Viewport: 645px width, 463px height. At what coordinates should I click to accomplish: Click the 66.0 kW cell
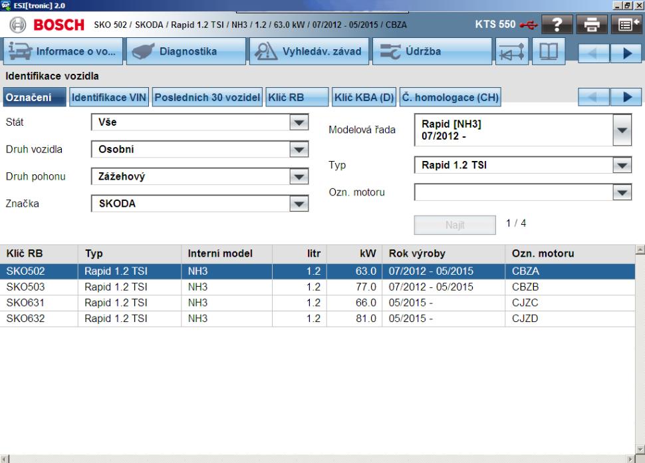(354, 303)
